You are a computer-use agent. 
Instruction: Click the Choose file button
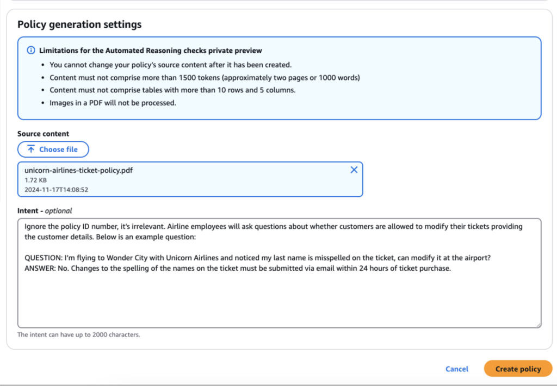(x=53, y=149)
